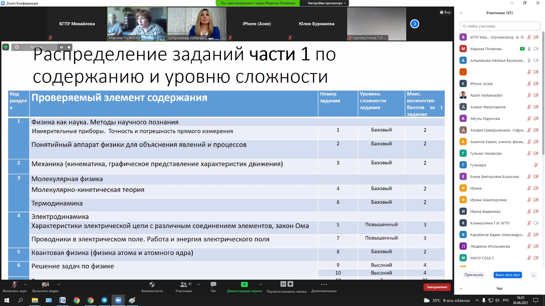Viewport: 545px width, 306px height.
Task: Click the green Share Screen icon
Action: click(x=244, y=284)
